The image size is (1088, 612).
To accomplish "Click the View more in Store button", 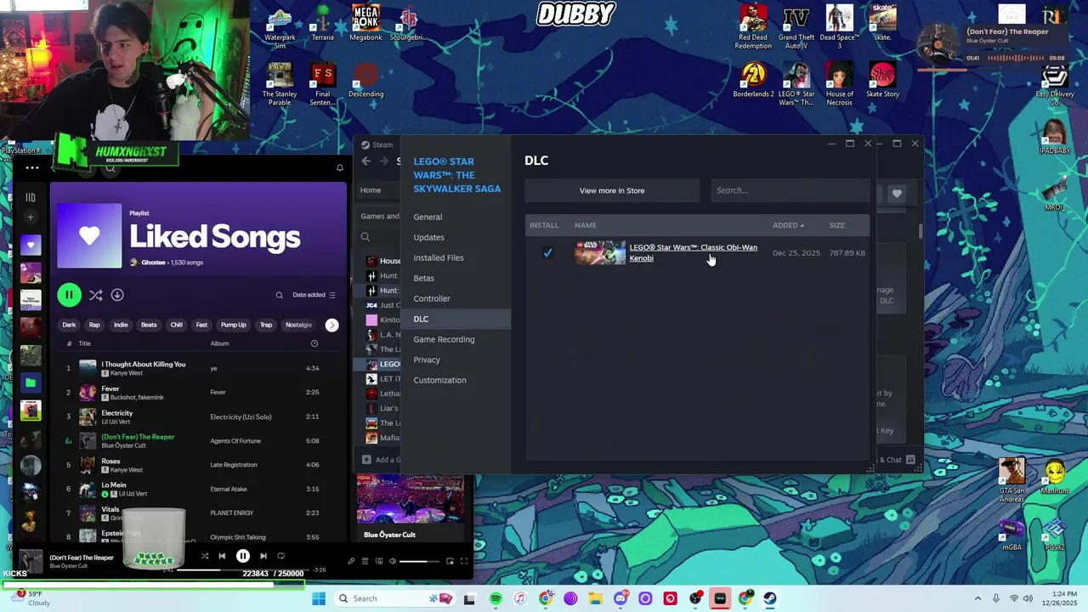I will point(612,190).
